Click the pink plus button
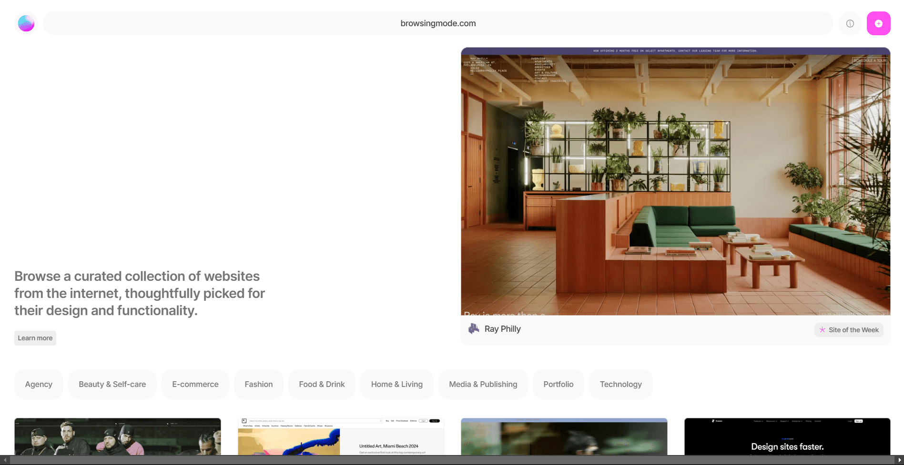Image resolution: width=904 pixels, height=465 pixels. pyautogui.click(x=879, y=23)
